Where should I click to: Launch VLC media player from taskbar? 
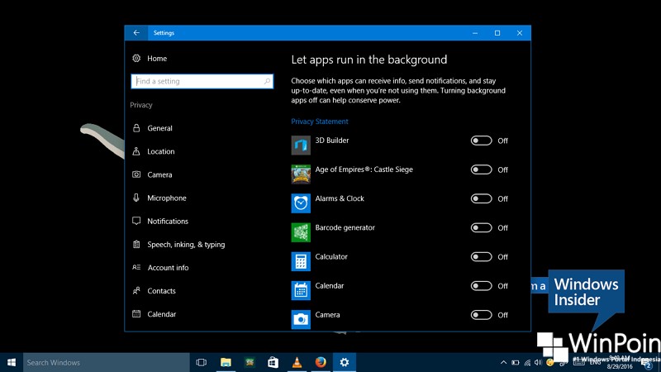click(x=297, y=362)
